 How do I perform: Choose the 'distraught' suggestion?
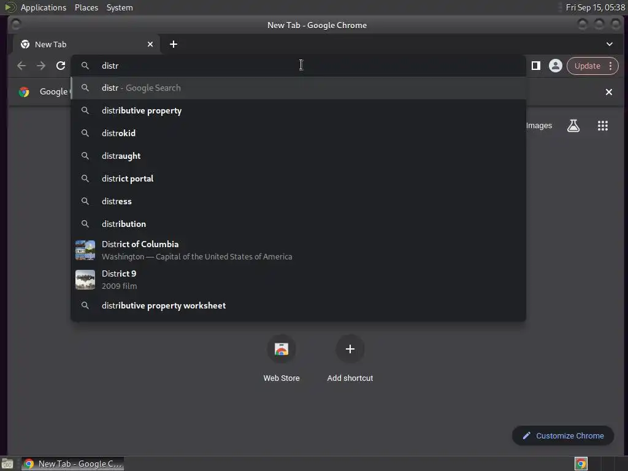click(x=298, y=156)
